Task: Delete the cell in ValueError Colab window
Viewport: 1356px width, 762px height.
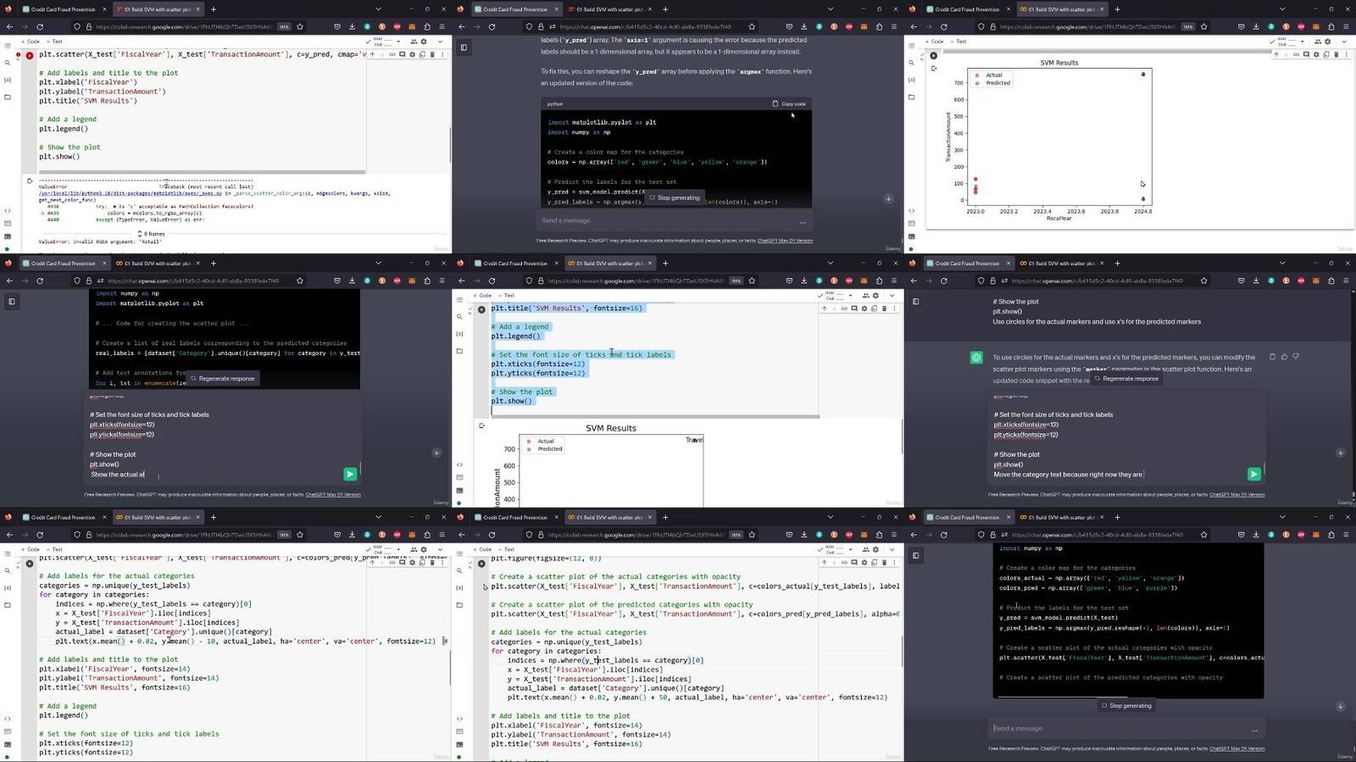Action: point(432,54)
